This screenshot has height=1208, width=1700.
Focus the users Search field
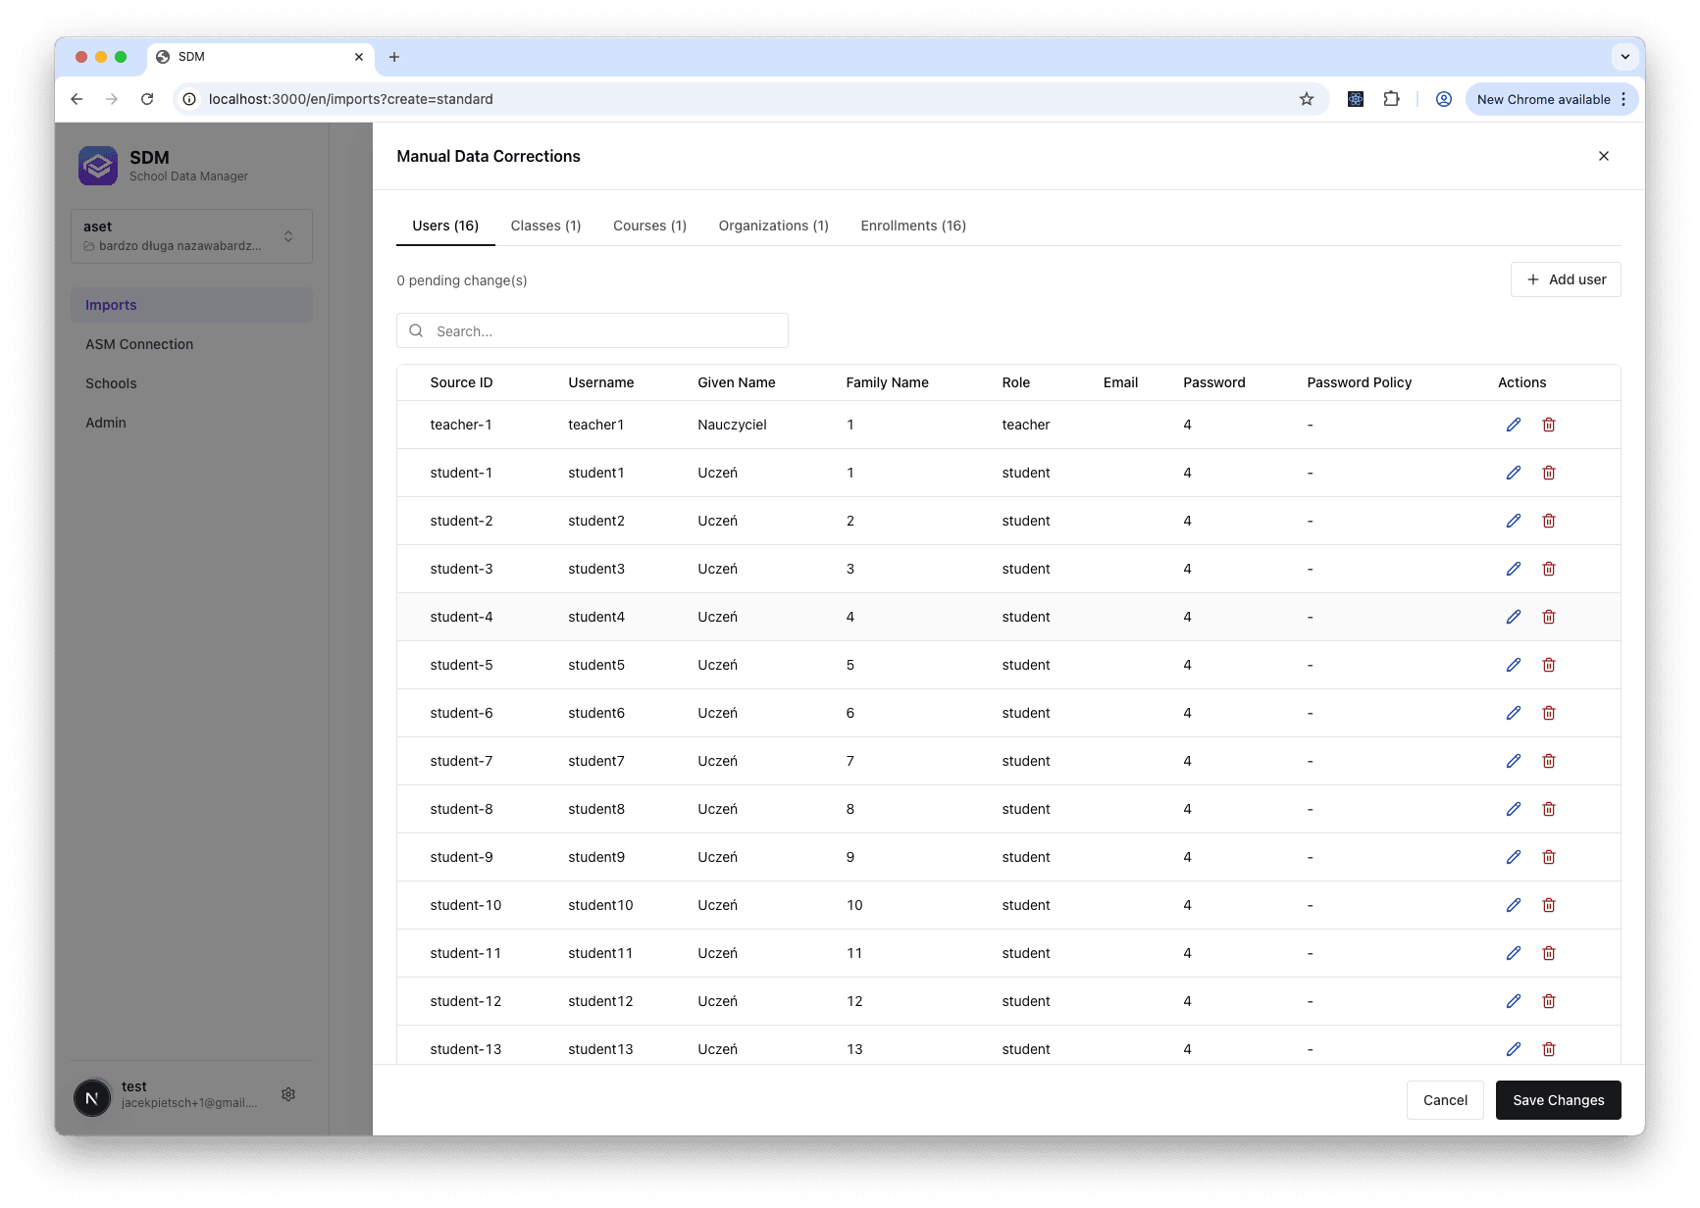pyautogui.click(x=592, y=331)
